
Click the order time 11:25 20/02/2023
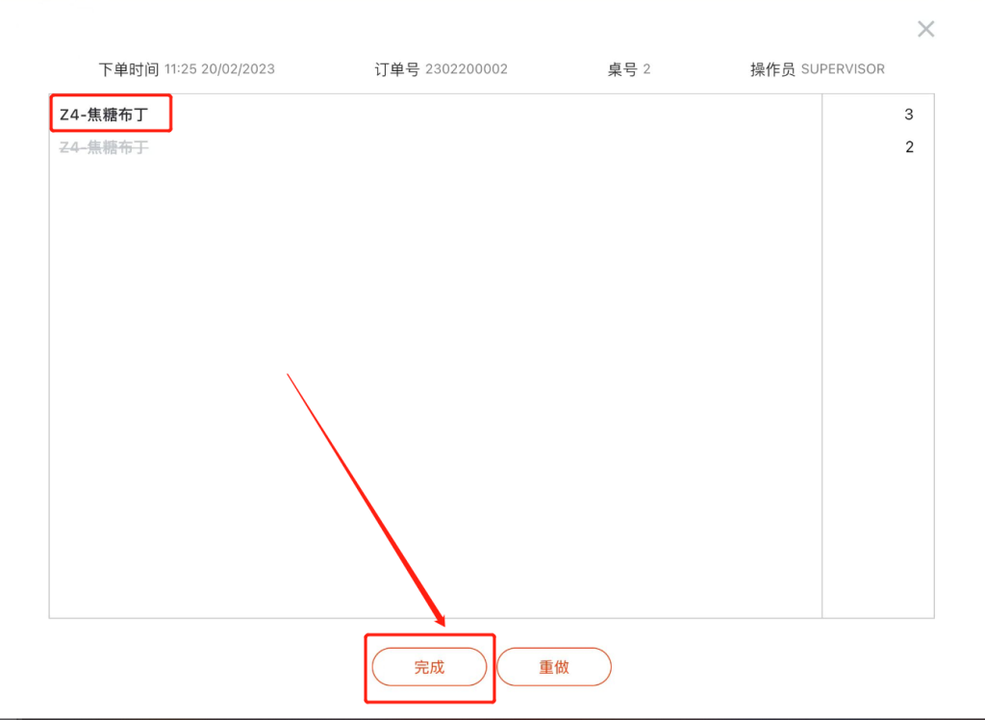coord(219,69)
